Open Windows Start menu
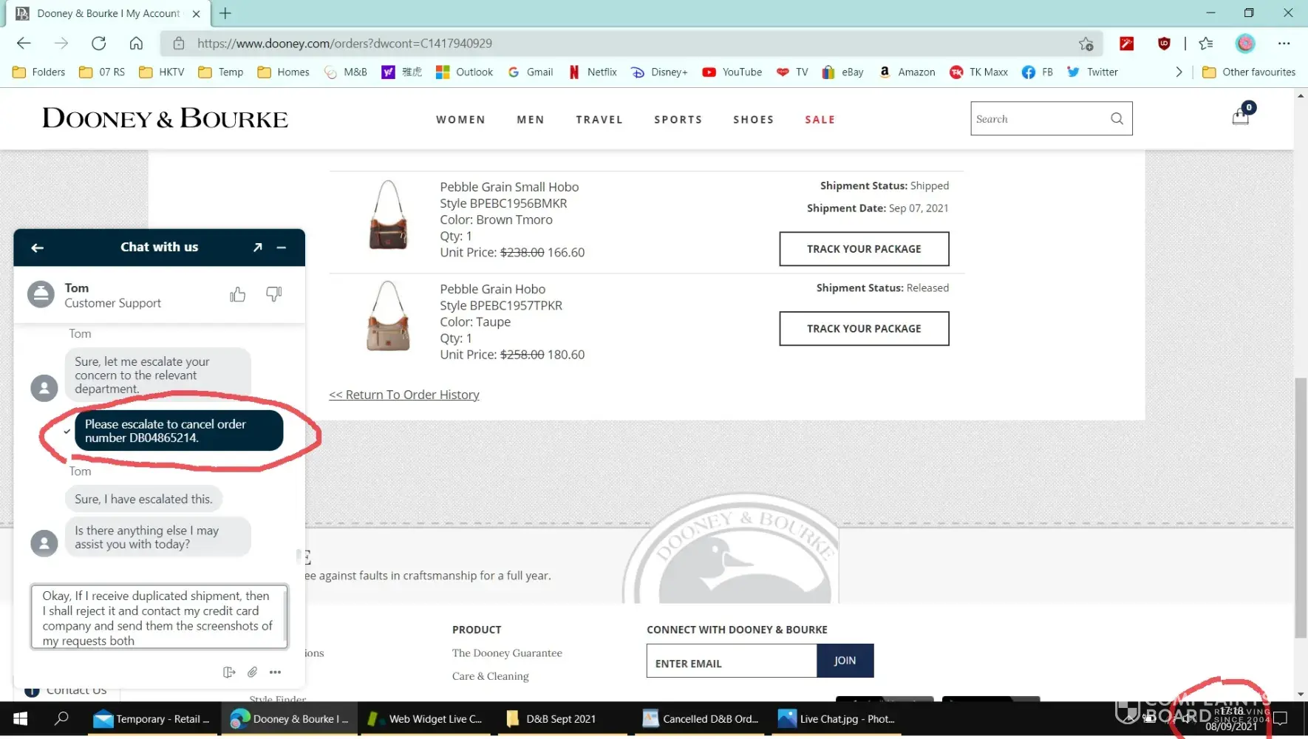The image size is (1308, 739). 21,719
